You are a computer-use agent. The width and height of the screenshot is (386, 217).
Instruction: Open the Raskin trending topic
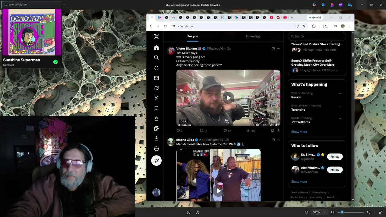[x=296, y=97]
